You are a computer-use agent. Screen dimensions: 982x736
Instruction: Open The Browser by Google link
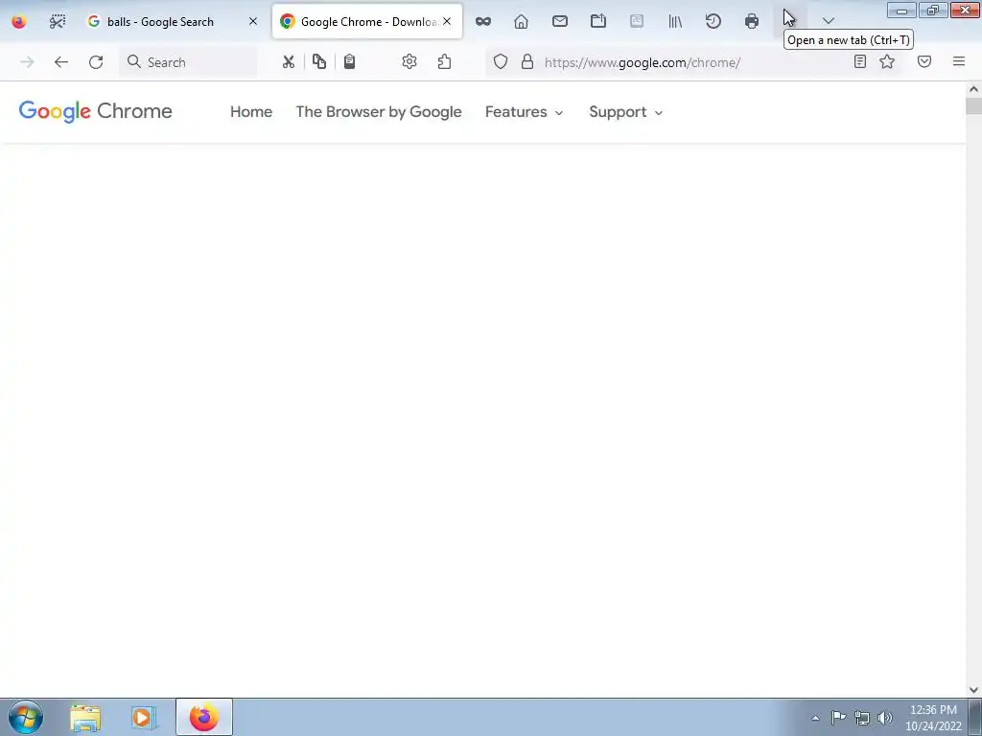click(379, 112)
